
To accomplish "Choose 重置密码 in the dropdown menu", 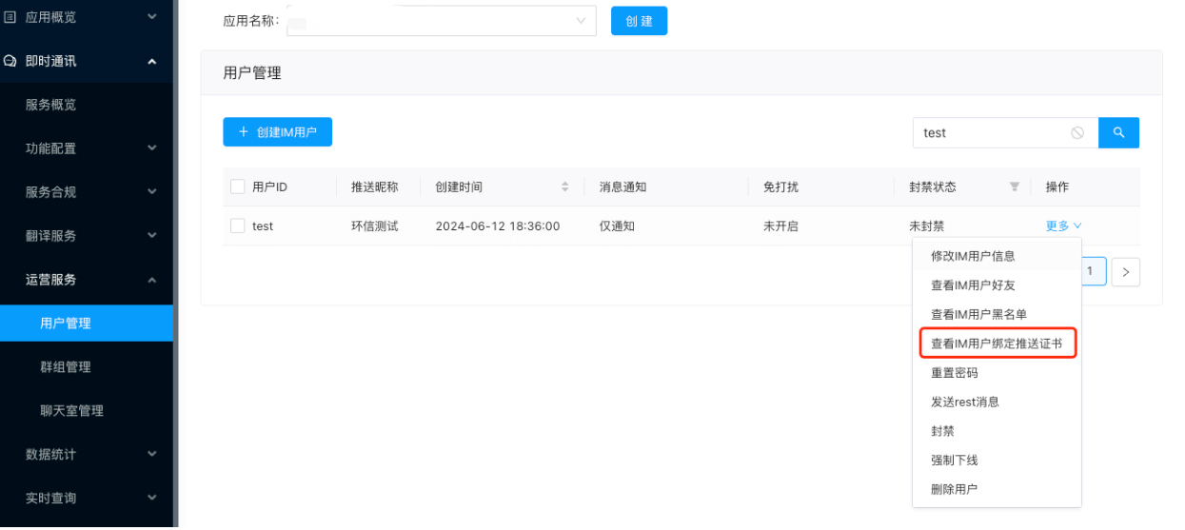I will pyautogui.click(x=955, y=373).
